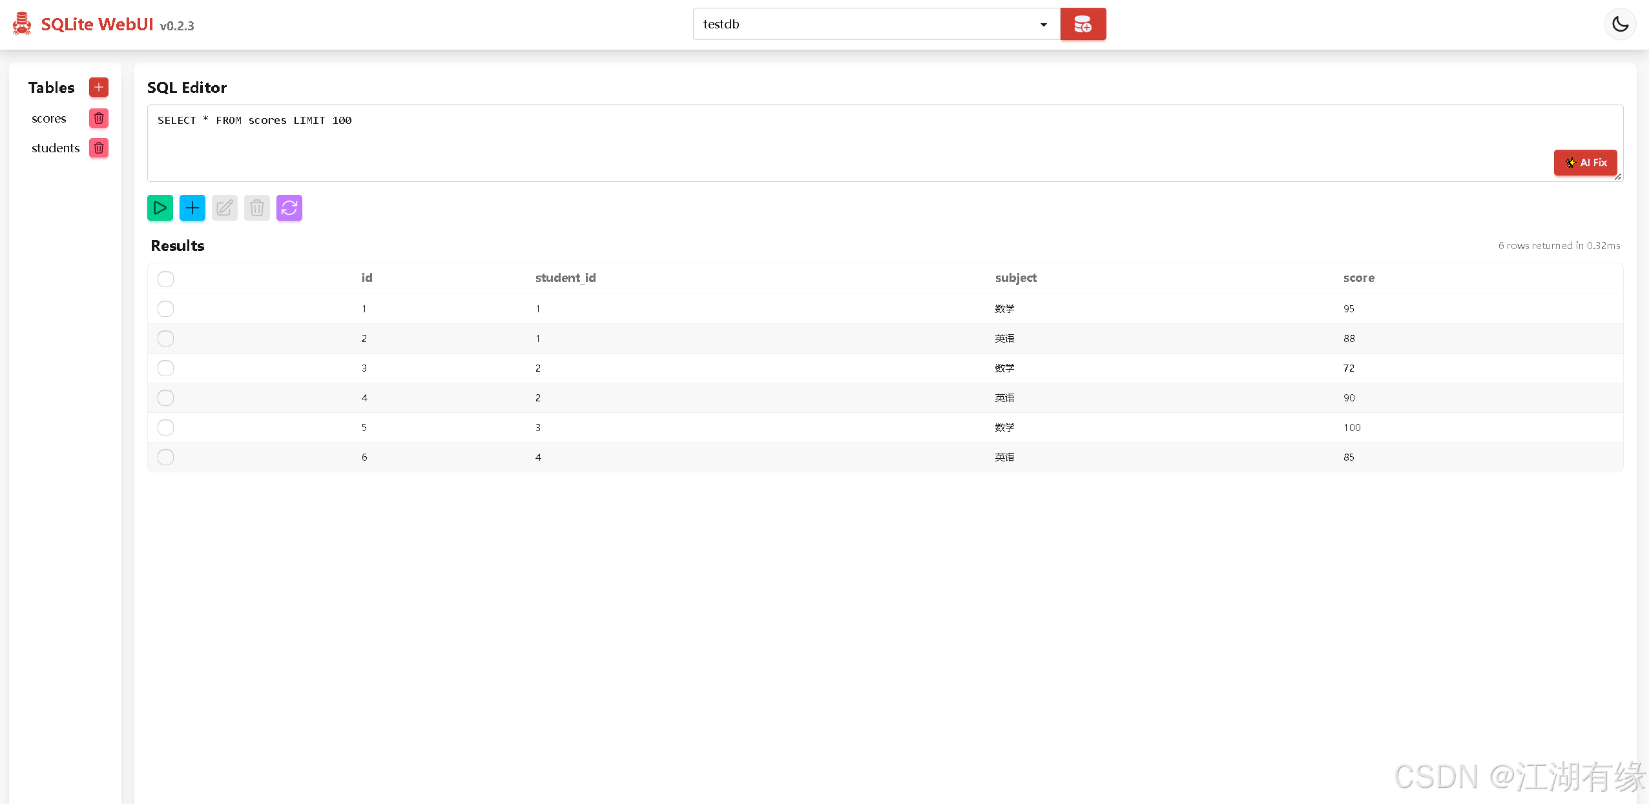Select the row with id 2
Image resolution: width=1649 pixels, height=804 pixels.
coord(166,338)
